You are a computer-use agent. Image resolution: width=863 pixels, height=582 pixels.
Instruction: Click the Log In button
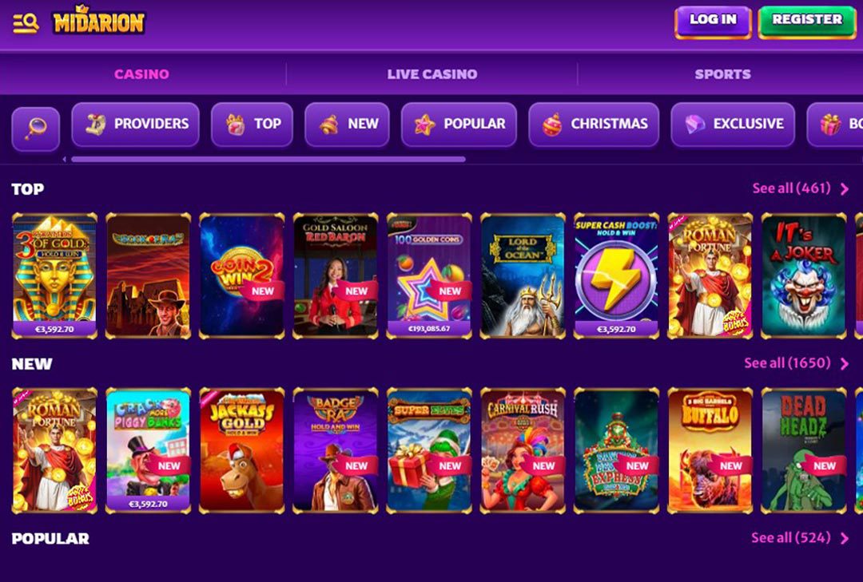point(713,22)
